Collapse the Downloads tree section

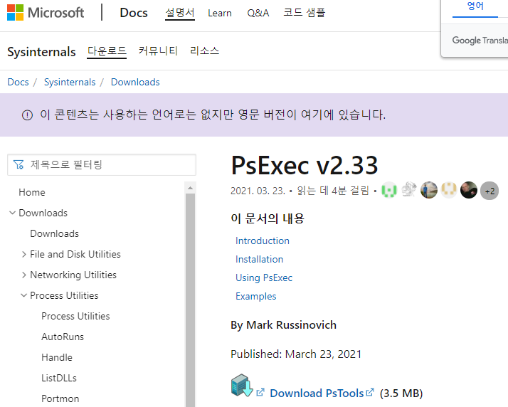click(x=12, y=213)
